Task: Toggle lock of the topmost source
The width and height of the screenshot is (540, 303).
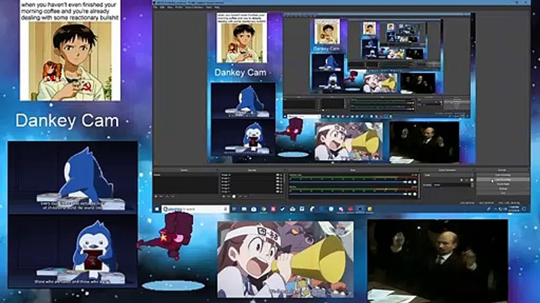Action: click(x=281, y=175)
